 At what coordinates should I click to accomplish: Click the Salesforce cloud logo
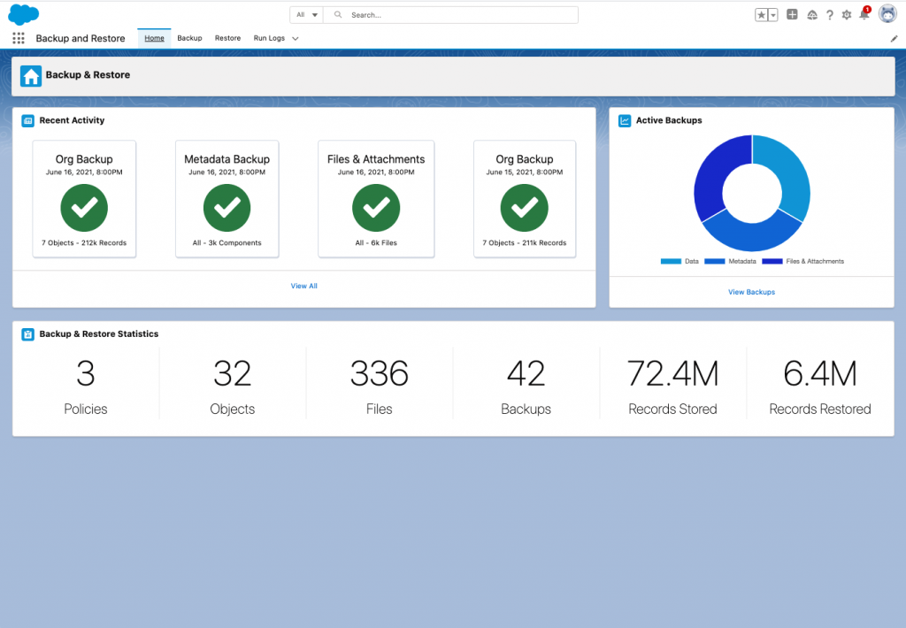[24, 14]
